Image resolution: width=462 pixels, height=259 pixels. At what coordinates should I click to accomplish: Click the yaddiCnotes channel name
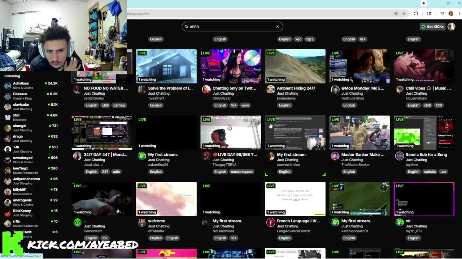coord(94,98)
